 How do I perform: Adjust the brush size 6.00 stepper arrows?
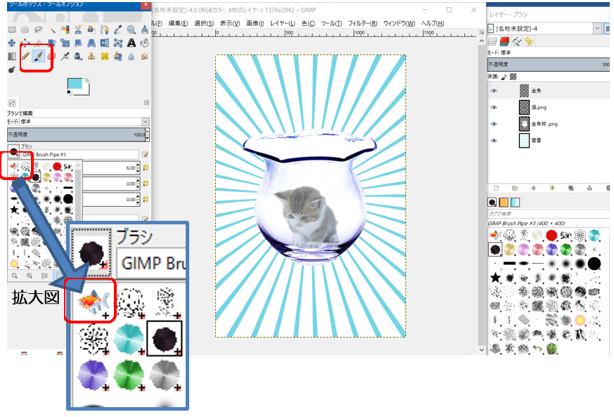click(x=138, y=168)
